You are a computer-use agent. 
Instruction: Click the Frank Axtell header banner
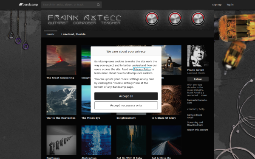127,20
